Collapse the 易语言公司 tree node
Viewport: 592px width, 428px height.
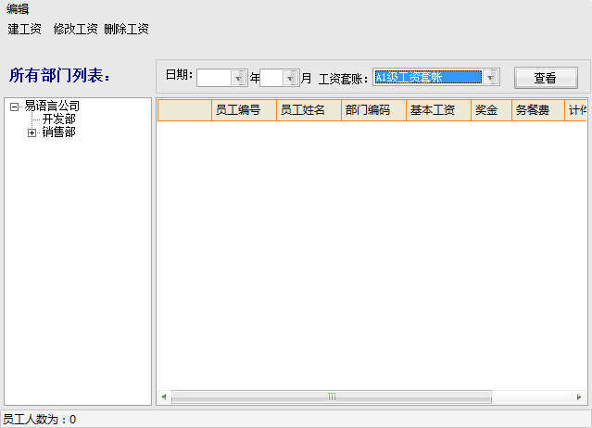click(15, 107)
